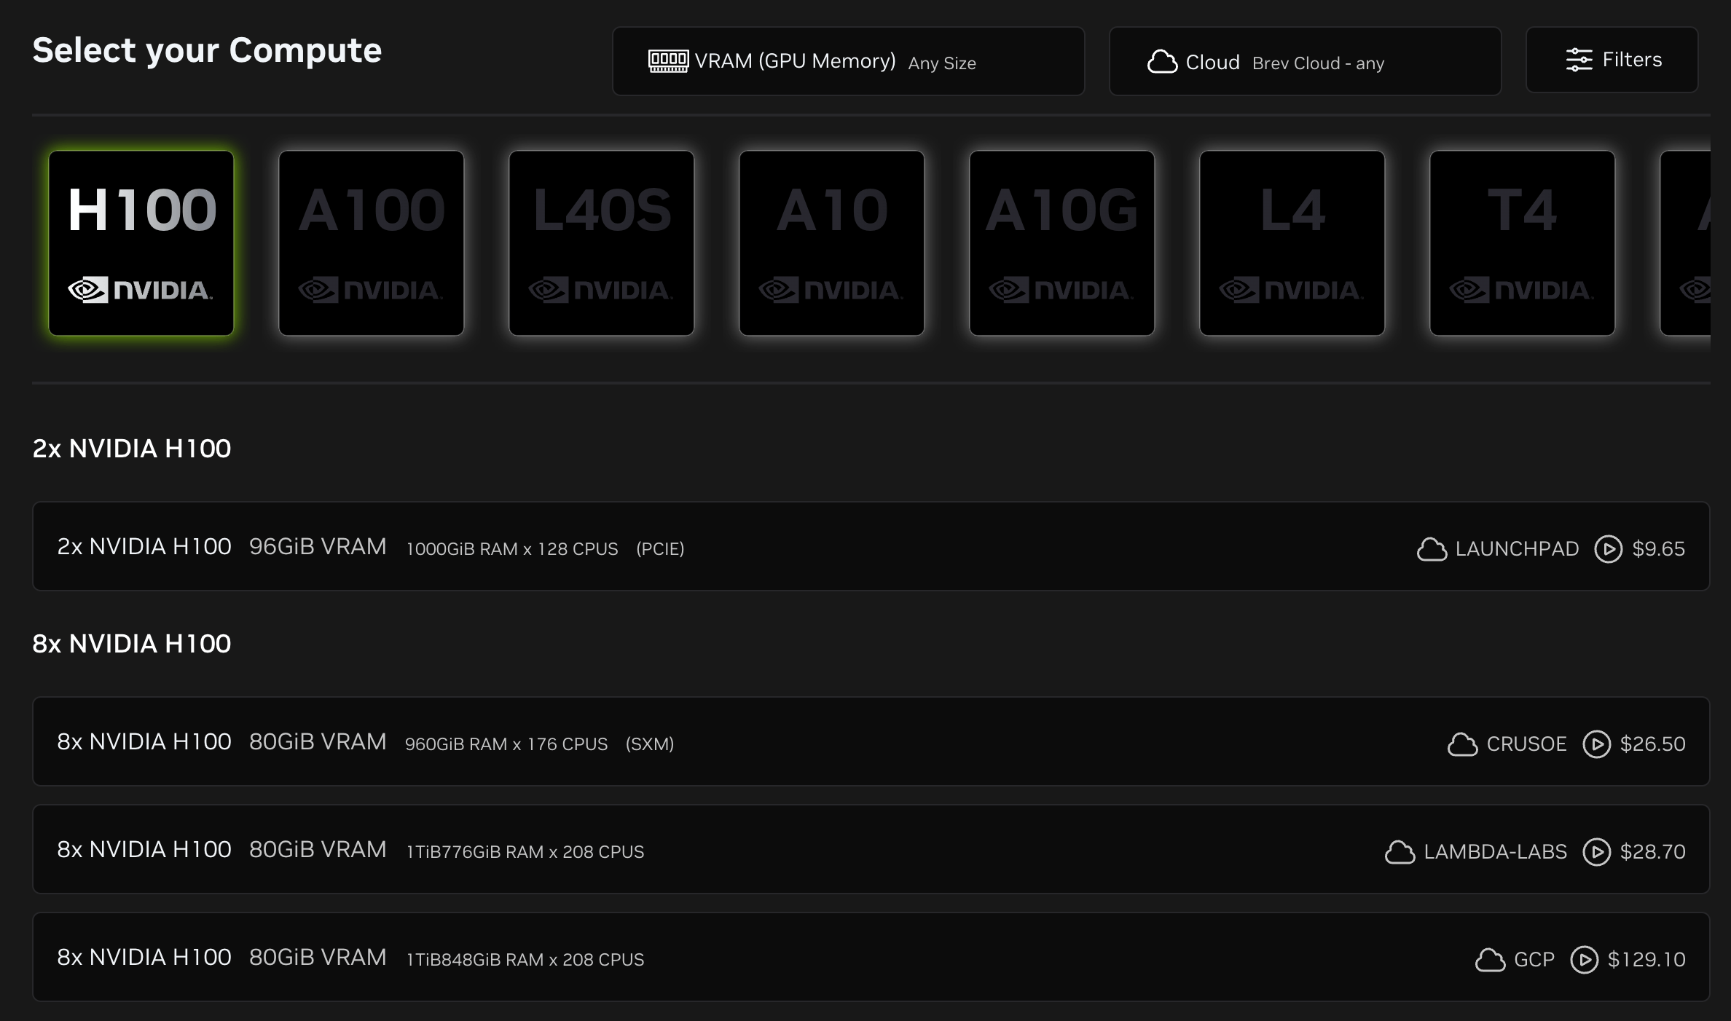1731x1021 pixels.
Task: Click the partially visible GPU tile after T4
Action: pyautogui.click(x=1686, y=243)
